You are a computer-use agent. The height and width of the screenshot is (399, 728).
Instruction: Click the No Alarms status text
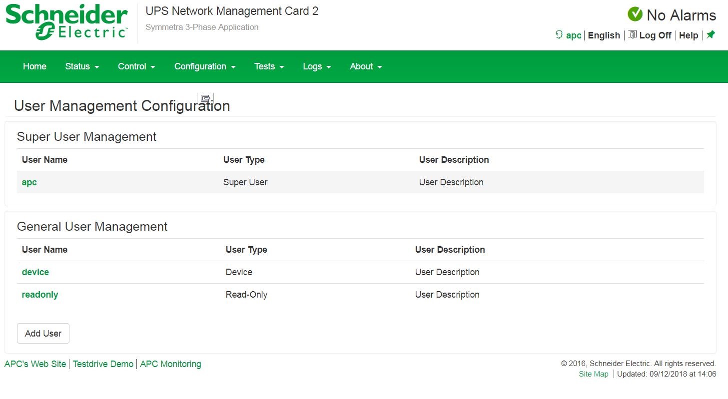(681, 15)
